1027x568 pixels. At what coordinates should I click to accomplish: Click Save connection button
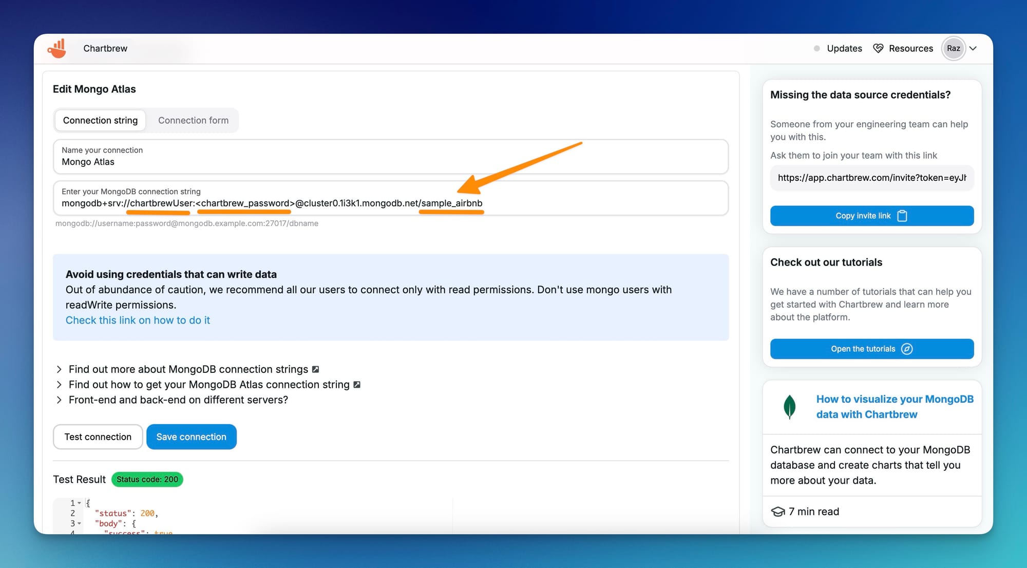tap(191, 437)
